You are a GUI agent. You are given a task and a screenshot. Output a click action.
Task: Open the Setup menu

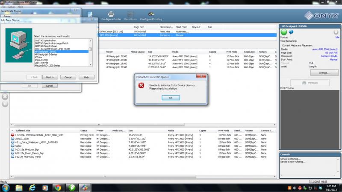pyautogui.click(x=12, y=7)
